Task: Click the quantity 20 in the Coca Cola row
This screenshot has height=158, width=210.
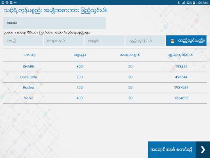Action: pos(130,77)
